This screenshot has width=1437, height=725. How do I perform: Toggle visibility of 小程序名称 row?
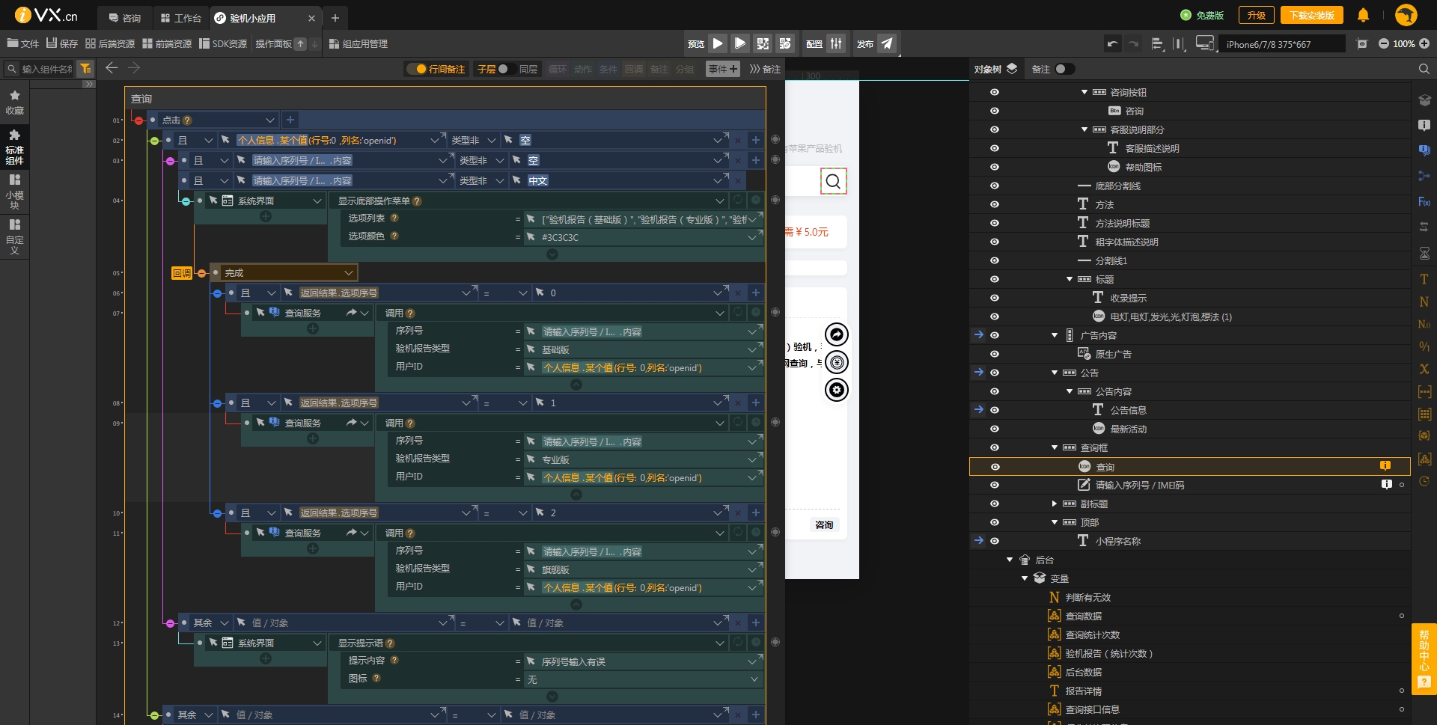[995, 541]
